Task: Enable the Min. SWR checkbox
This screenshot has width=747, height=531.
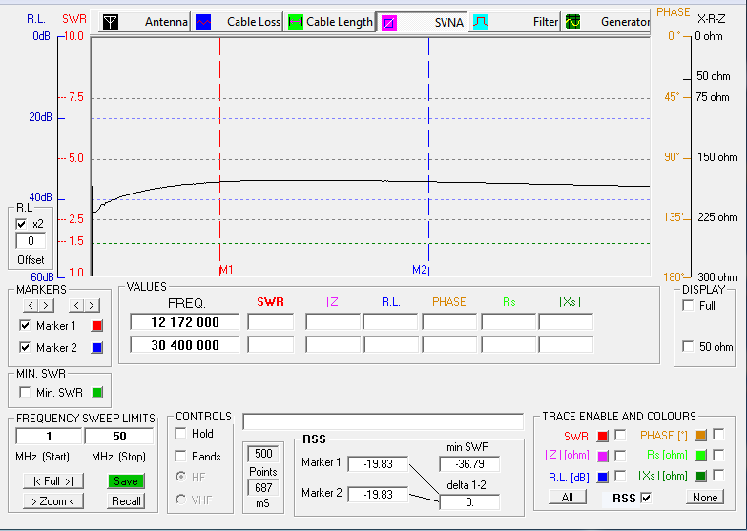Action: point(26,392)
